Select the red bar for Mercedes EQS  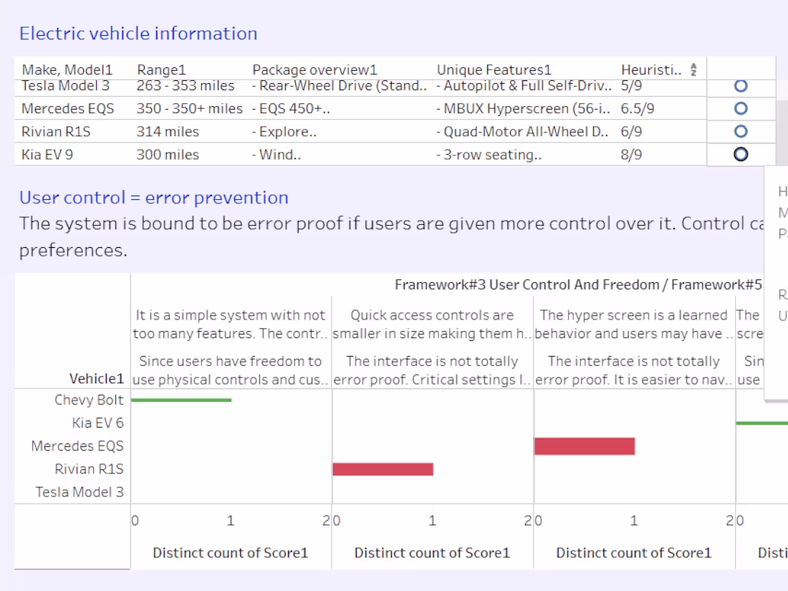tap(584, 446)
